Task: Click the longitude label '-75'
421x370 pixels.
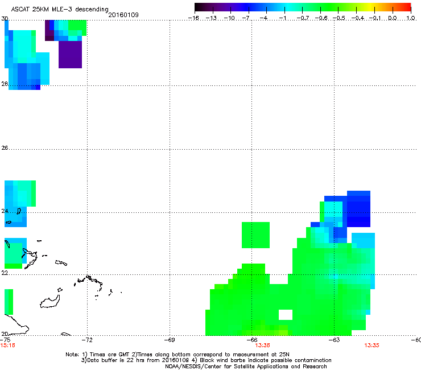Action: point(5,340)
